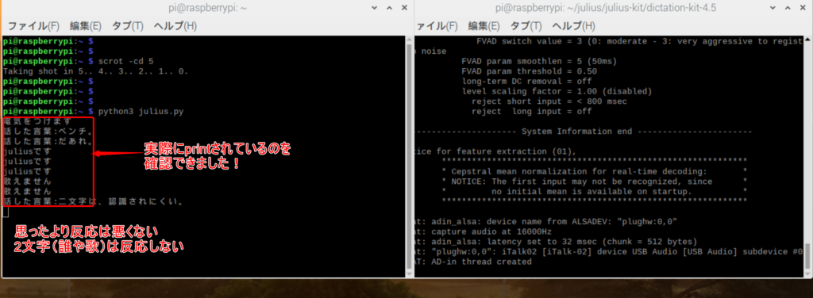Click '話した言葉:二文字は、認識されにくい。' line

94,201
